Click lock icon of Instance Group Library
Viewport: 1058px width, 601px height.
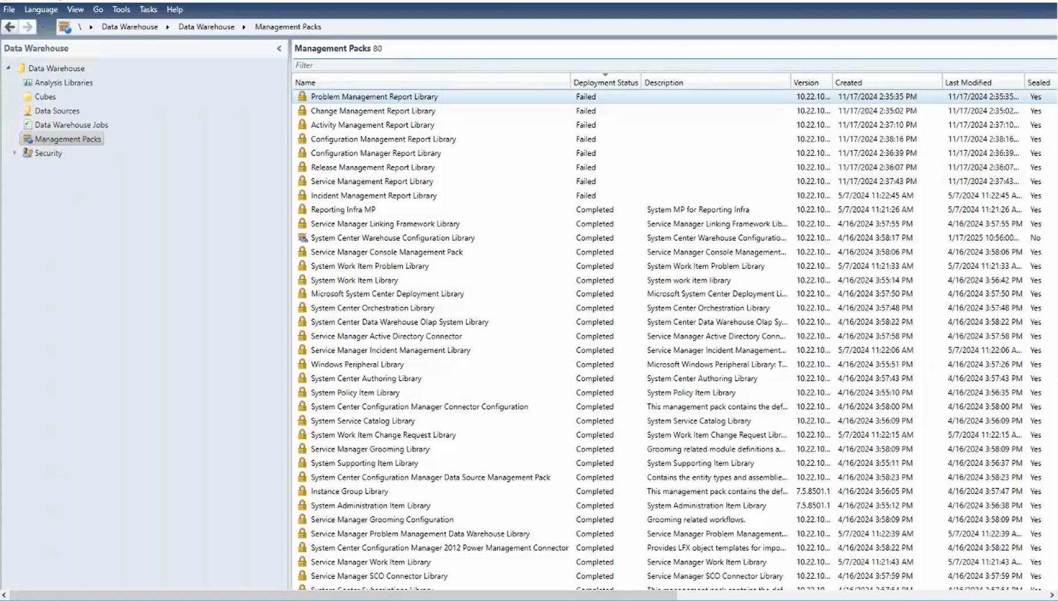coord(302,491)
